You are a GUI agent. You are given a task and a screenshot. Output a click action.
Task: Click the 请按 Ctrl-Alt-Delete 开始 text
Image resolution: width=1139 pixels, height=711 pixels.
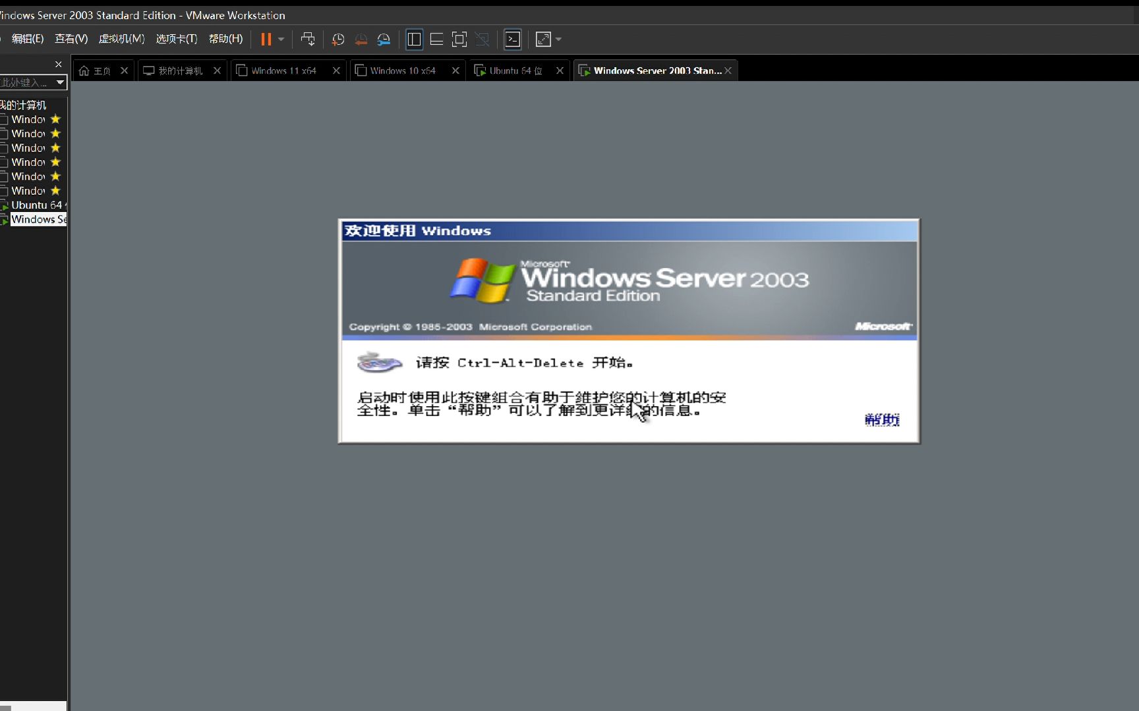(x=524, y=363)
